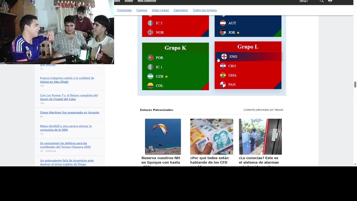357x201 pixels.
Task: Read the Franco Colapinto Alpine Abu Dhabi article
Action: [67, 80]
